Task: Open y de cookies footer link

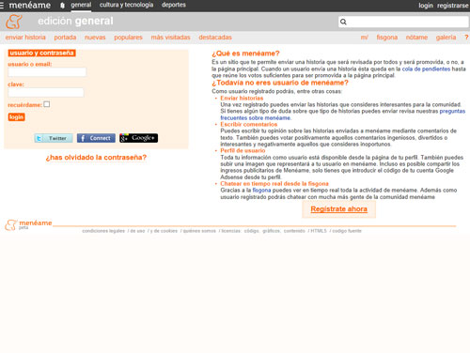Action: click(x=164, y=231)
